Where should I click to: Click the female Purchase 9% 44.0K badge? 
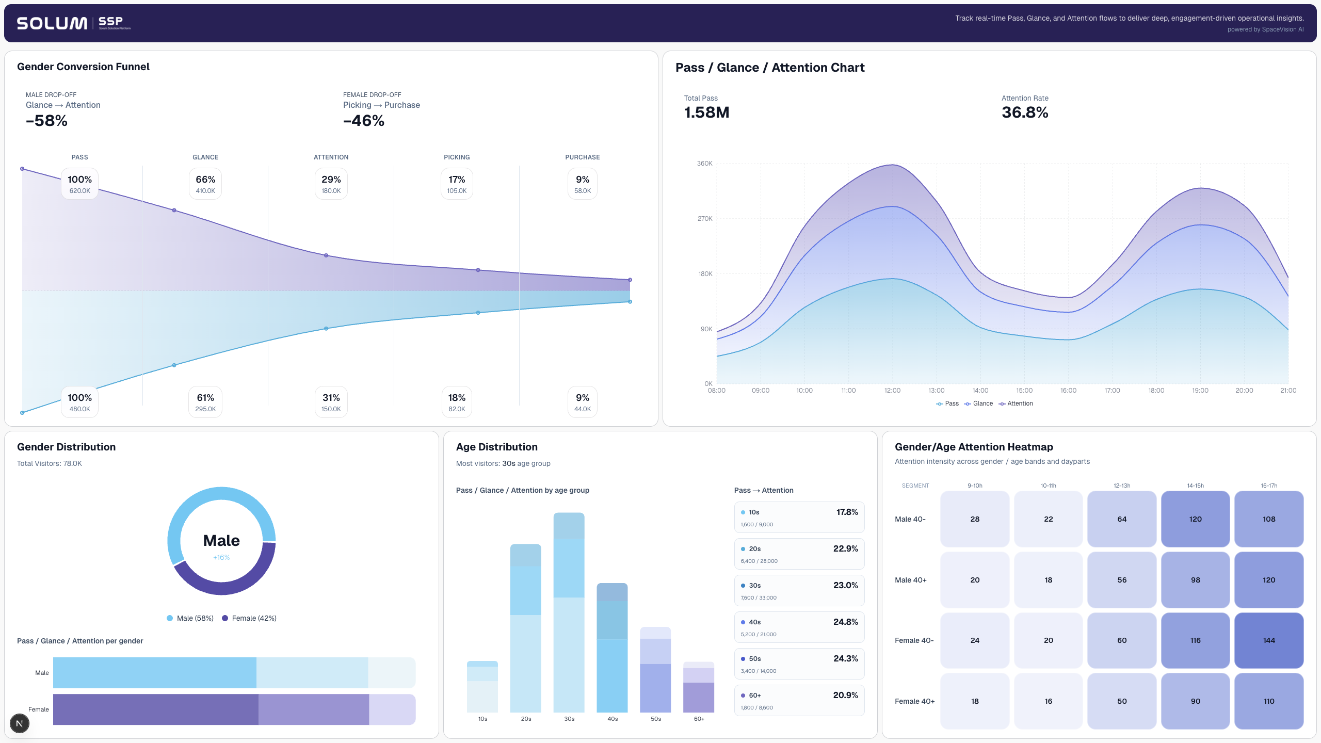coord(582,402)
